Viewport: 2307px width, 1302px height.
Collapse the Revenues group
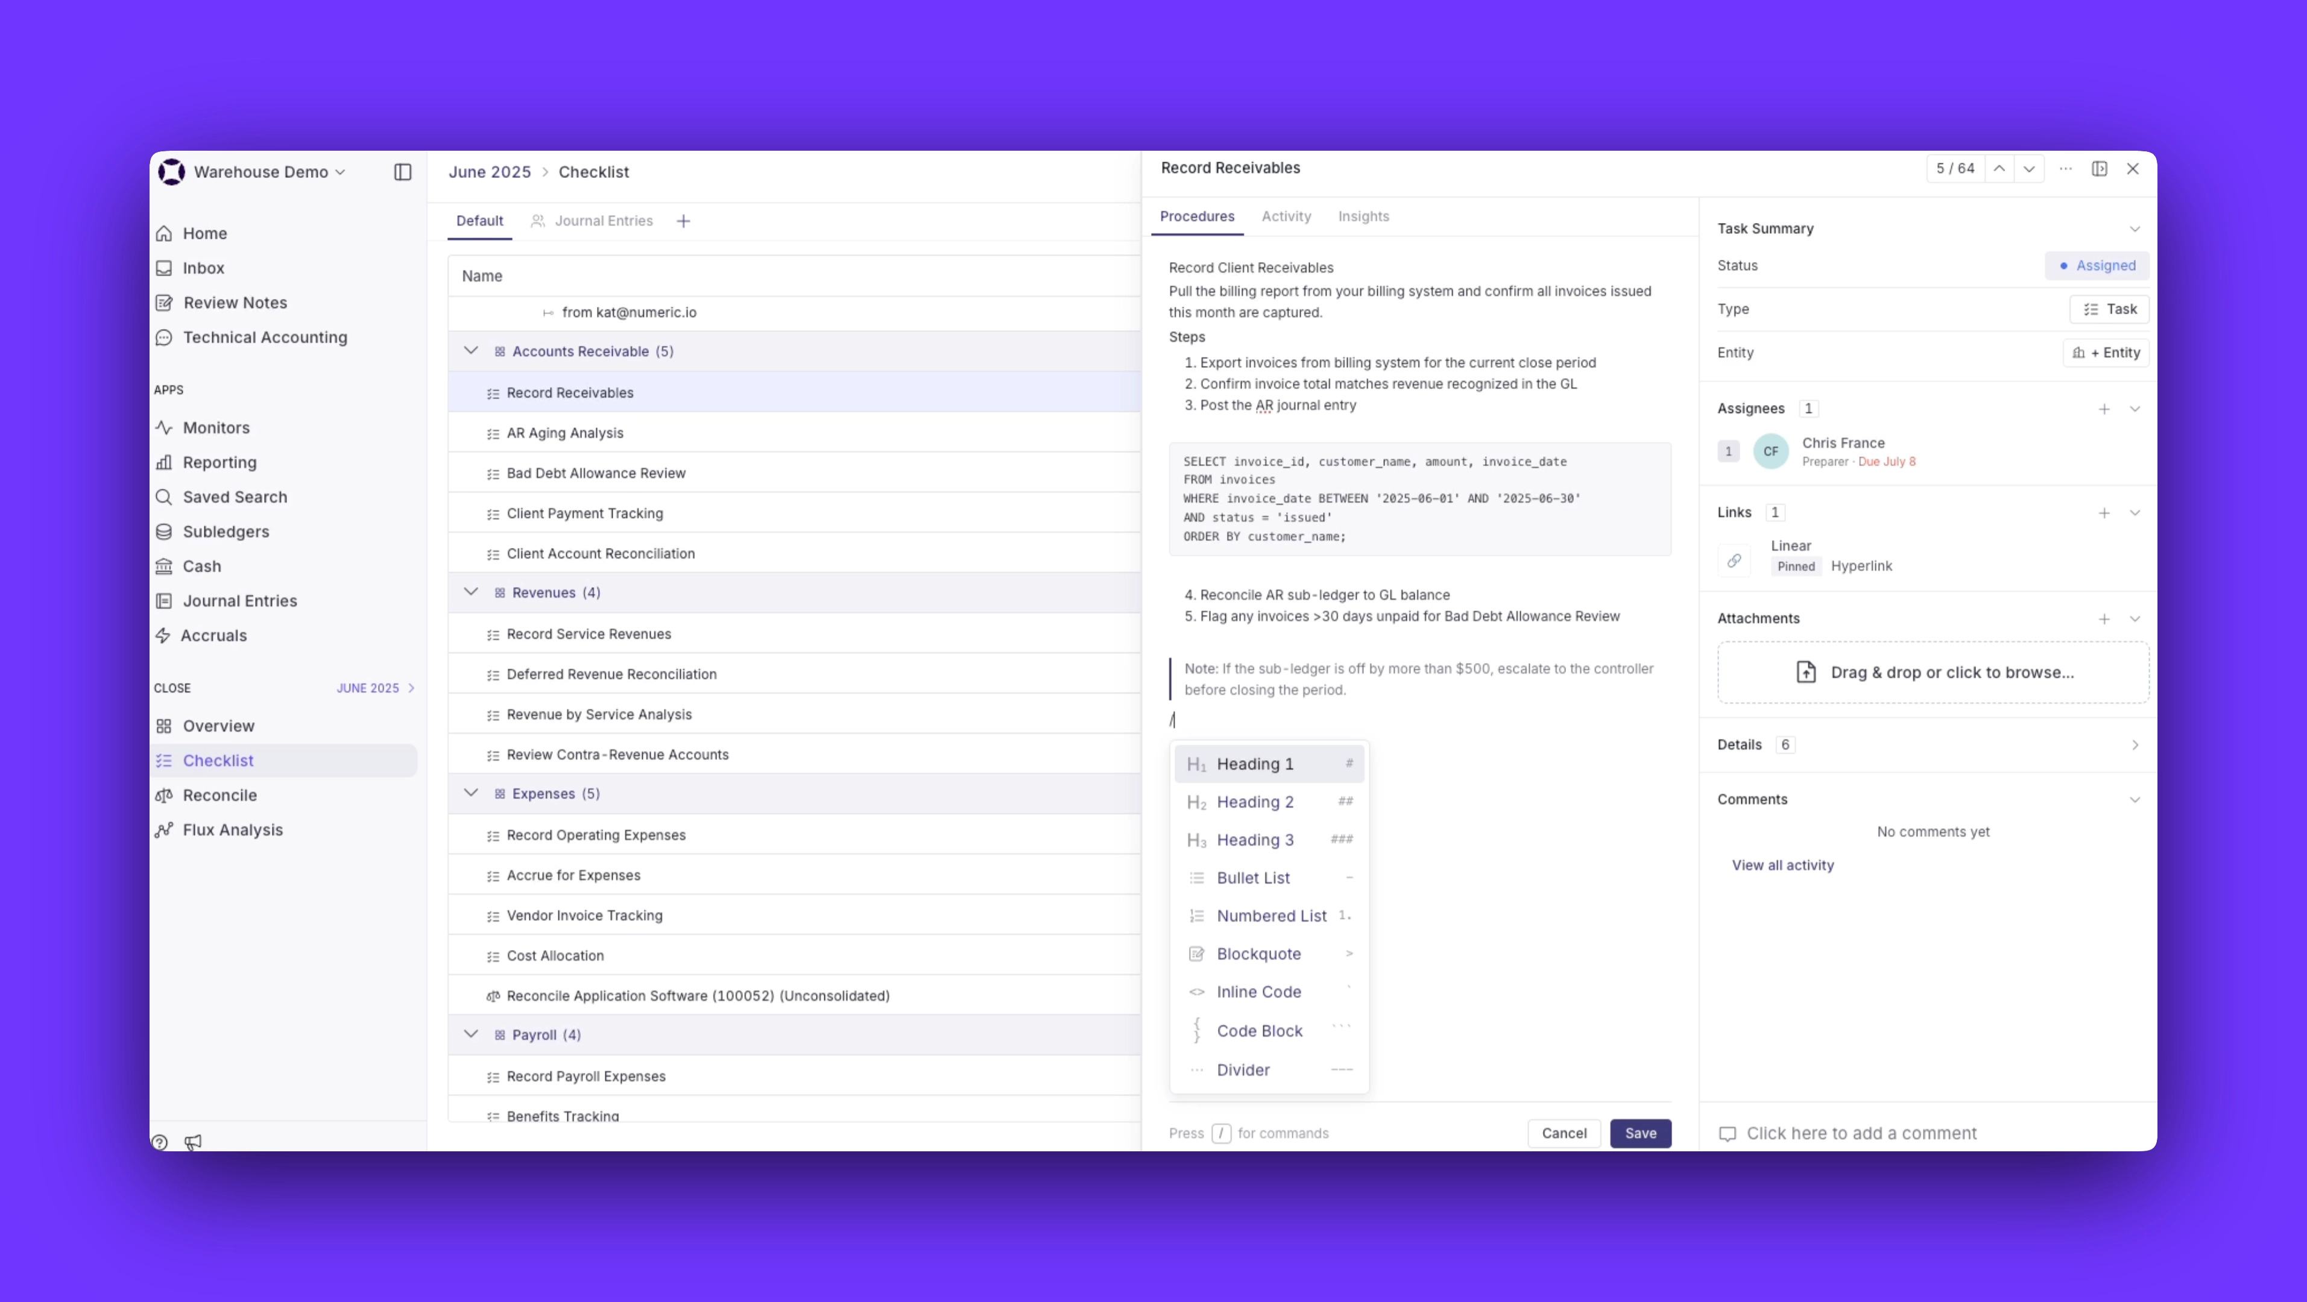pos(471,592)
